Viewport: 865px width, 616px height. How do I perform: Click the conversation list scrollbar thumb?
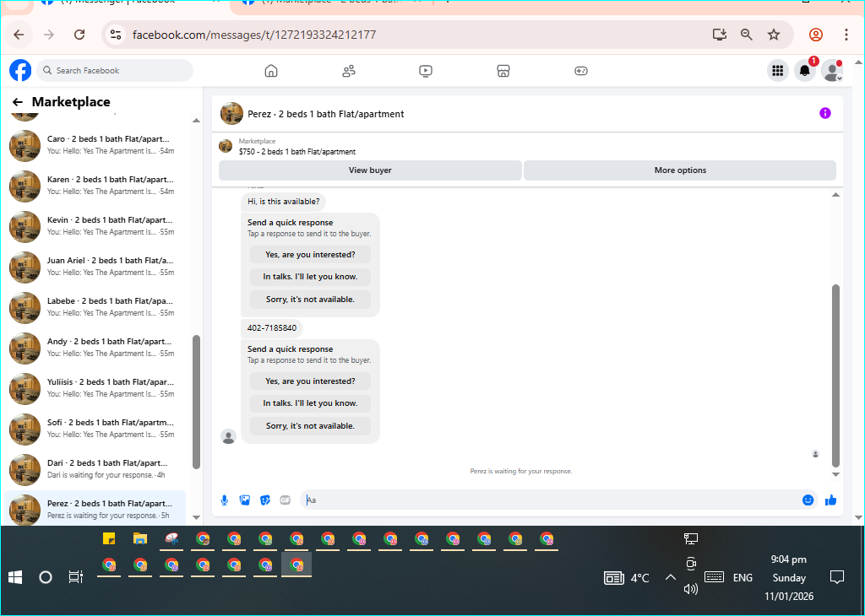196,402
